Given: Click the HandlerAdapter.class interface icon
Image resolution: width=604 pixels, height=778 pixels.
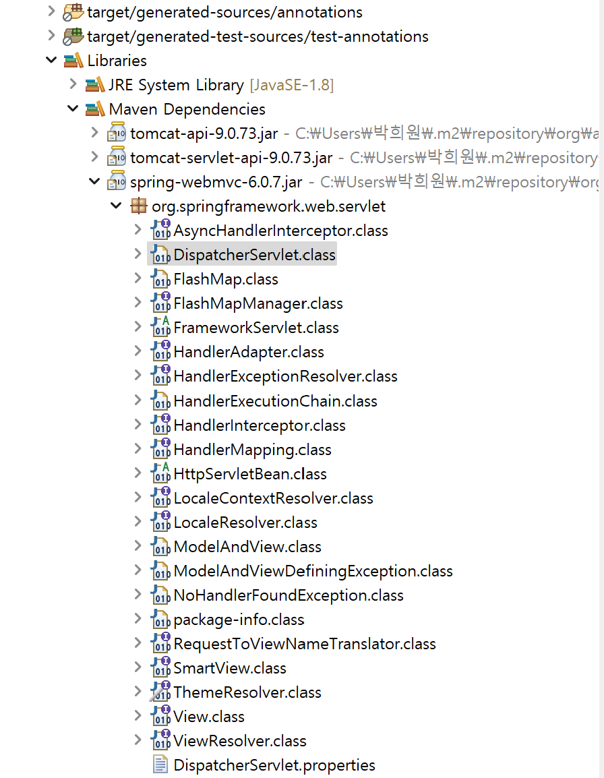Looking at the screenshot, I should (161, 352).
